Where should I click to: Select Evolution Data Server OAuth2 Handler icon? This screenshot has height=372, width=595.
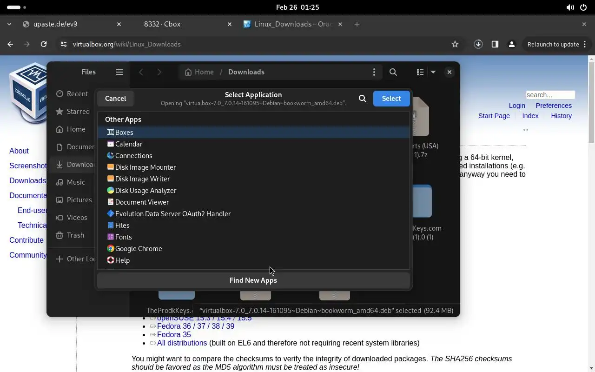(110, 214)
